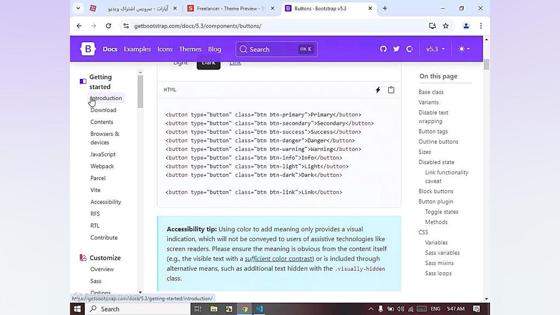
Task: Open File Explorer from the taskbar
Action: [214, 309]
